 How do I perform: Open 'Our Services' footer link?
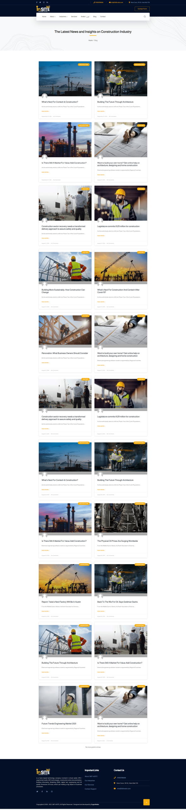click(x=89, y=785)
